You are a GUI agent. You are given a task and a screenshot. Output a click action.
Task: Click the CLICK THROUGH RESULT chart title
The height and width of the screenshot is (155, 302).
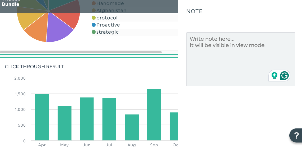click(x=34, y=67)
